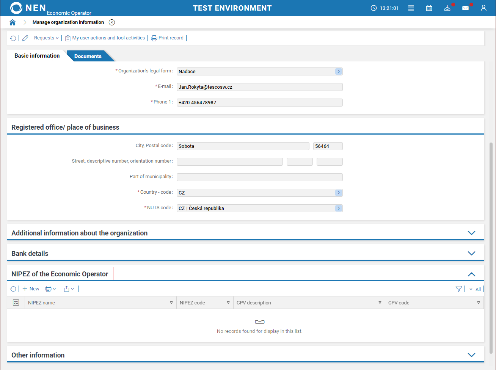Open the hamburger menu in header
This screenshot has height=370, width=496.
411,8
